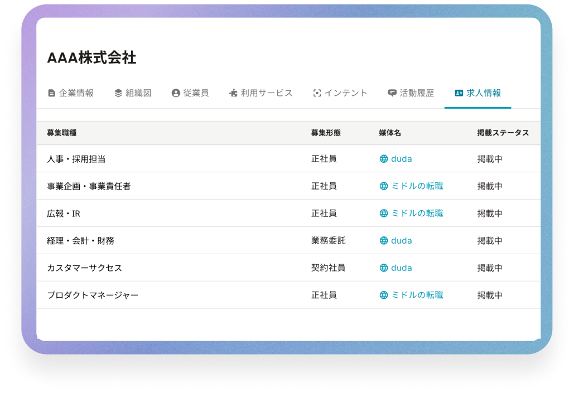Open ミドルの転職 link for 事業企画・事業責任者
This screenshot has height=393, width=574.
point(417,186)
